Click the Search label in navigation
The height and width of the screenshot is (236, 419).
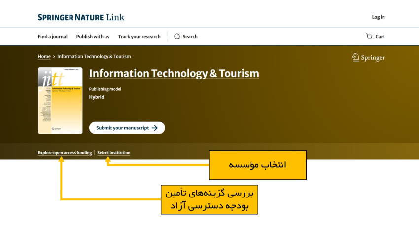pyautogui.click(x=190, y=37)
